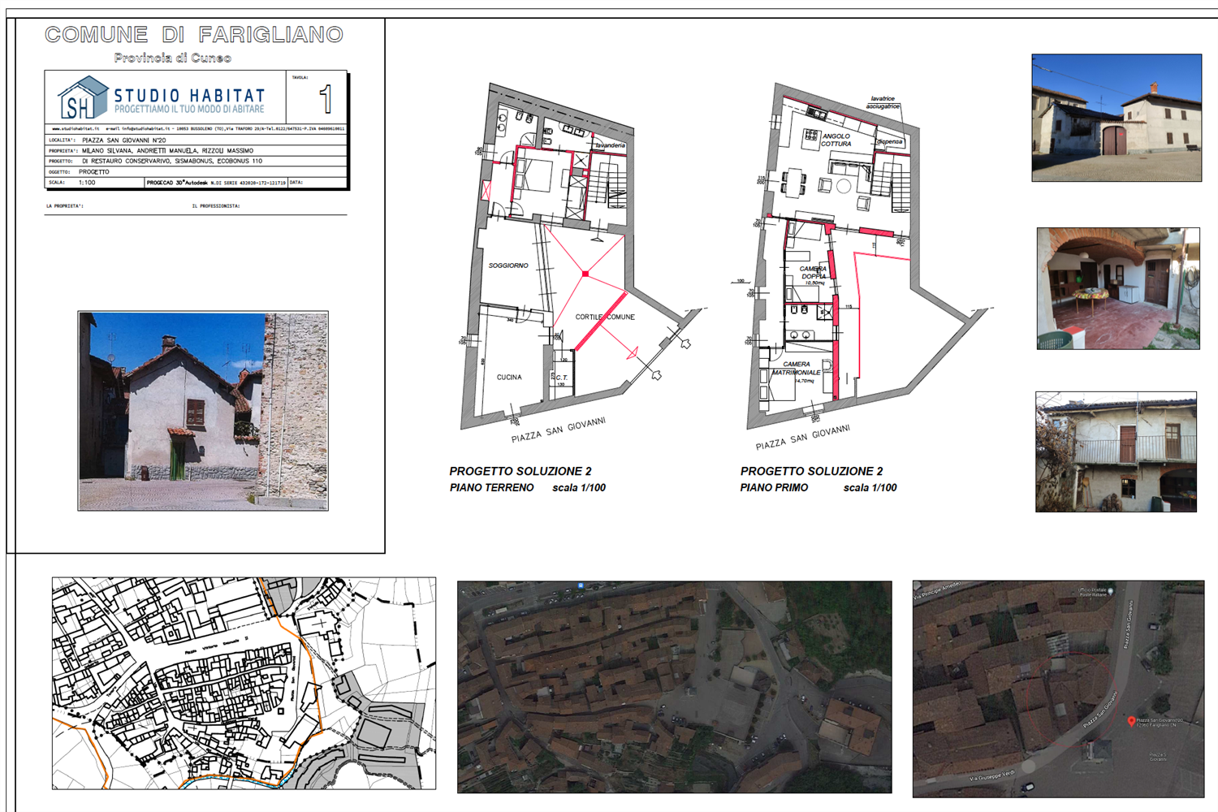Select the Piano Primo scala 1/100 caption
Screen dimensions: 1218x812
pos(818,488)
